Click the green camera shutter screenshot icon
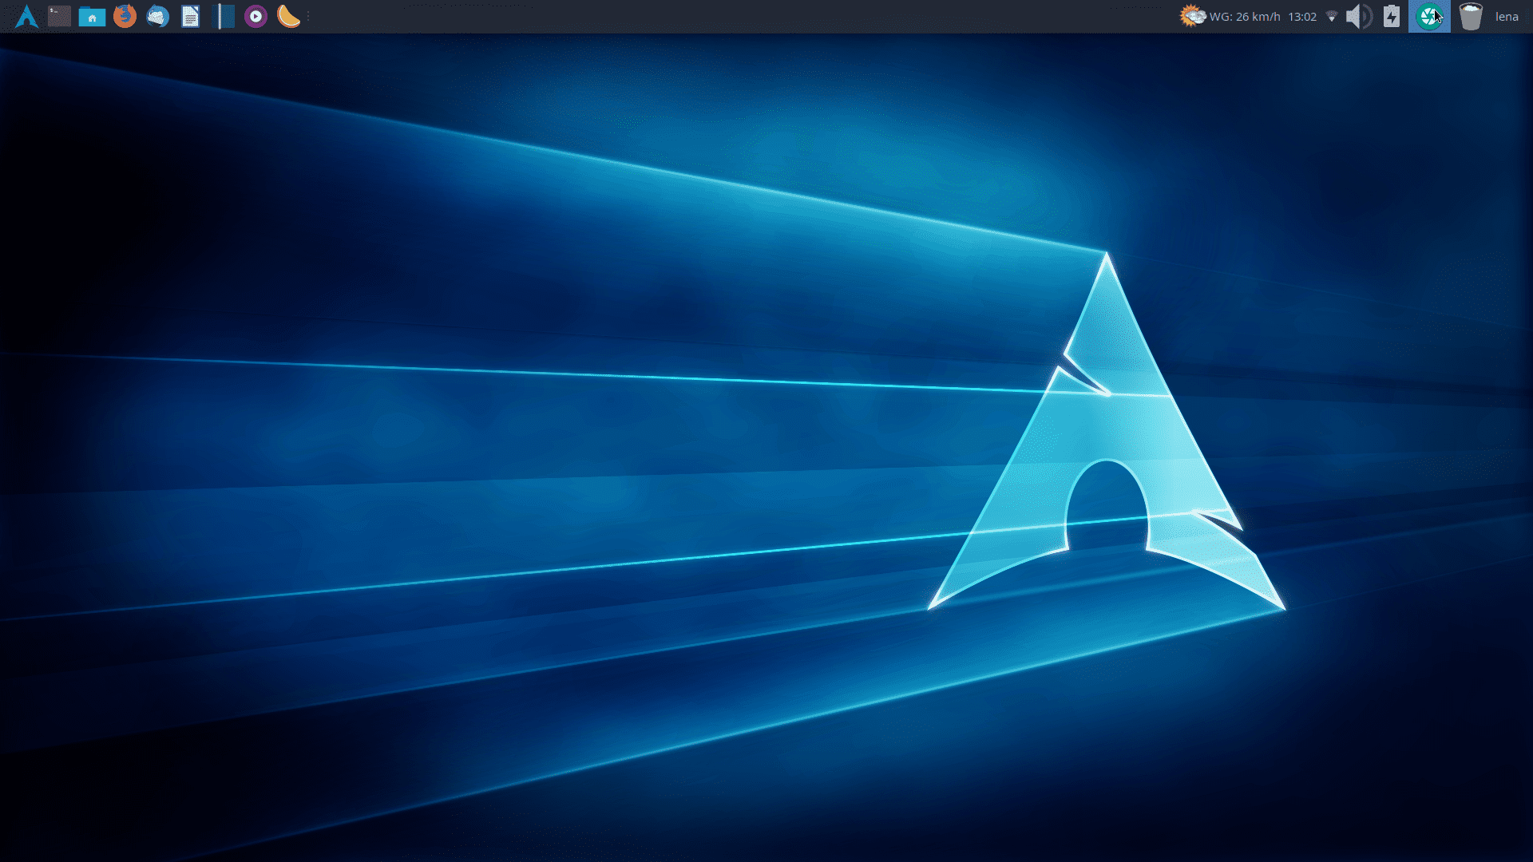The height and width of the screenshot is (862, 1533). [x=1428, y=17]
